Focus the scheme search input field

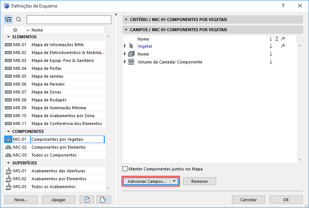69,20
